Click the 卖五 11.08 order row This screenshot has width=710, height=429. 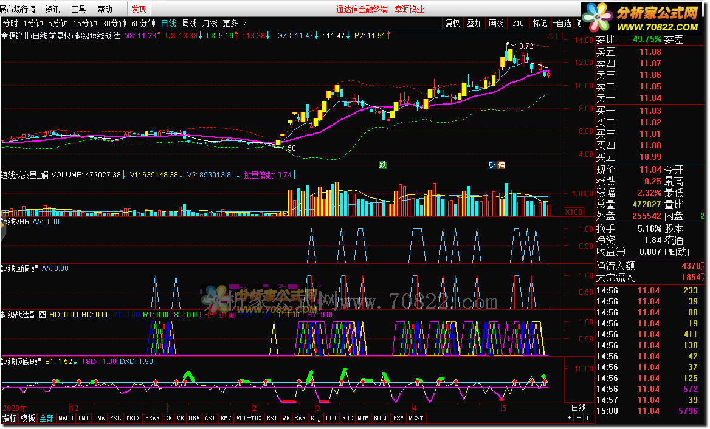pyautogui.click(x=629, y=52)
